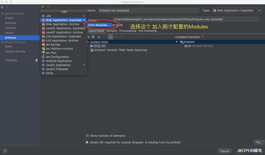The image size is (265, 155).
Task: Open the artifact Type dropdown
Action: [x=237, y=10]
